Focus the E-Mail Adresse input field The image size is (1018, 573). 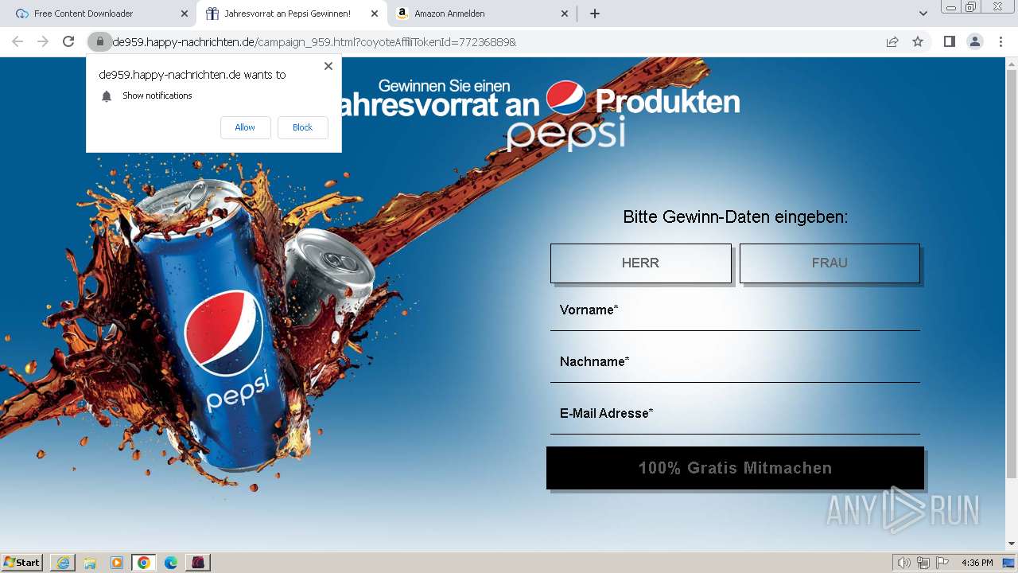click(735, 414)
